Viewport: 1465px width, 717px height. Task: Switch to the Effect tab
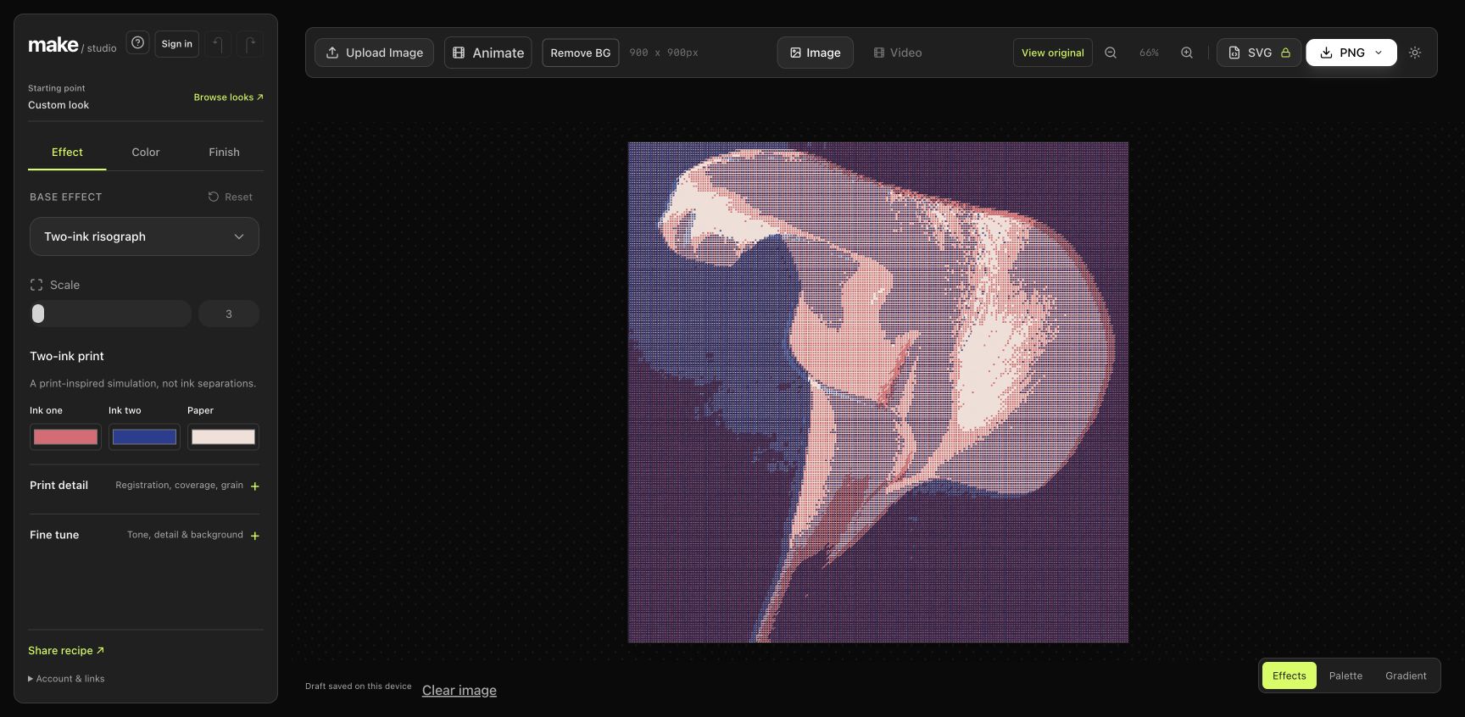pyautogui.click(x=67, y=153)
